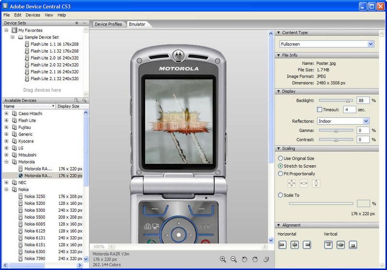Collapse the Content Type section
The height and width of the screenshot is (270, 387).
(x=279, y=32)
